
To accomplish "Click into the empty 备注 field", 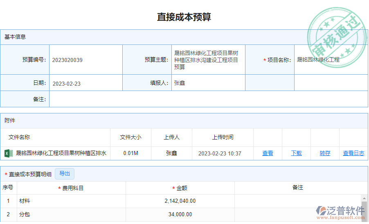I will pyautogui.click(x=208, y=99).
